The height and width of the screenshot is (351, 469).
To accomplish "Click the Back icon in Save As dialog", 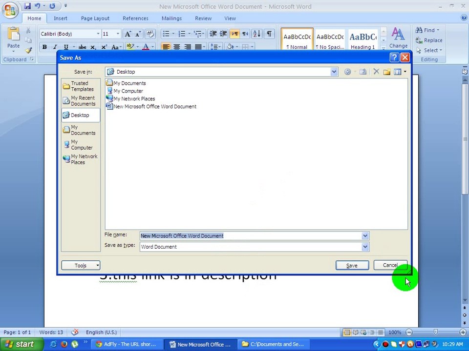I will coord(347,72).
